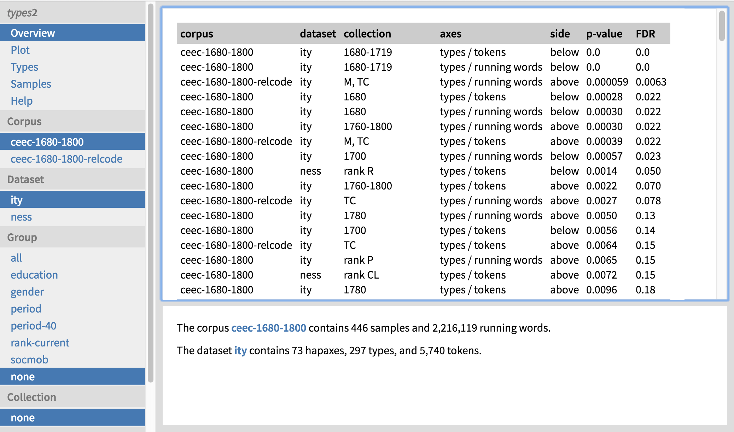Click the p-value 0.0027 cell
This screenshot has width=734, height=432.
pos(601,200)
